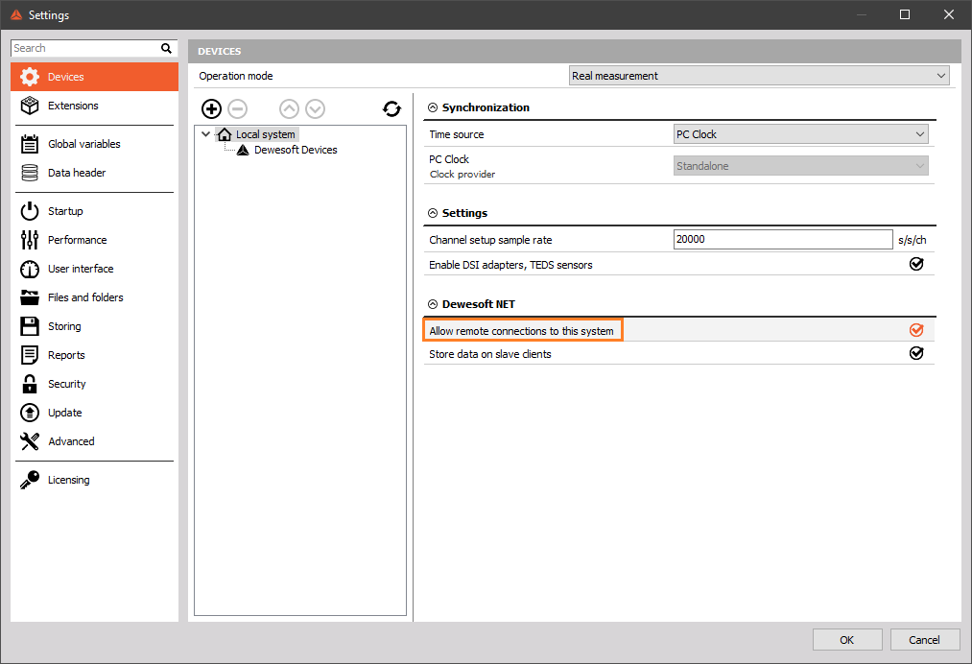972x664 pixels.
Task: Open the Clock provider Standalone dropdown
Action: (x=801, y=166)
